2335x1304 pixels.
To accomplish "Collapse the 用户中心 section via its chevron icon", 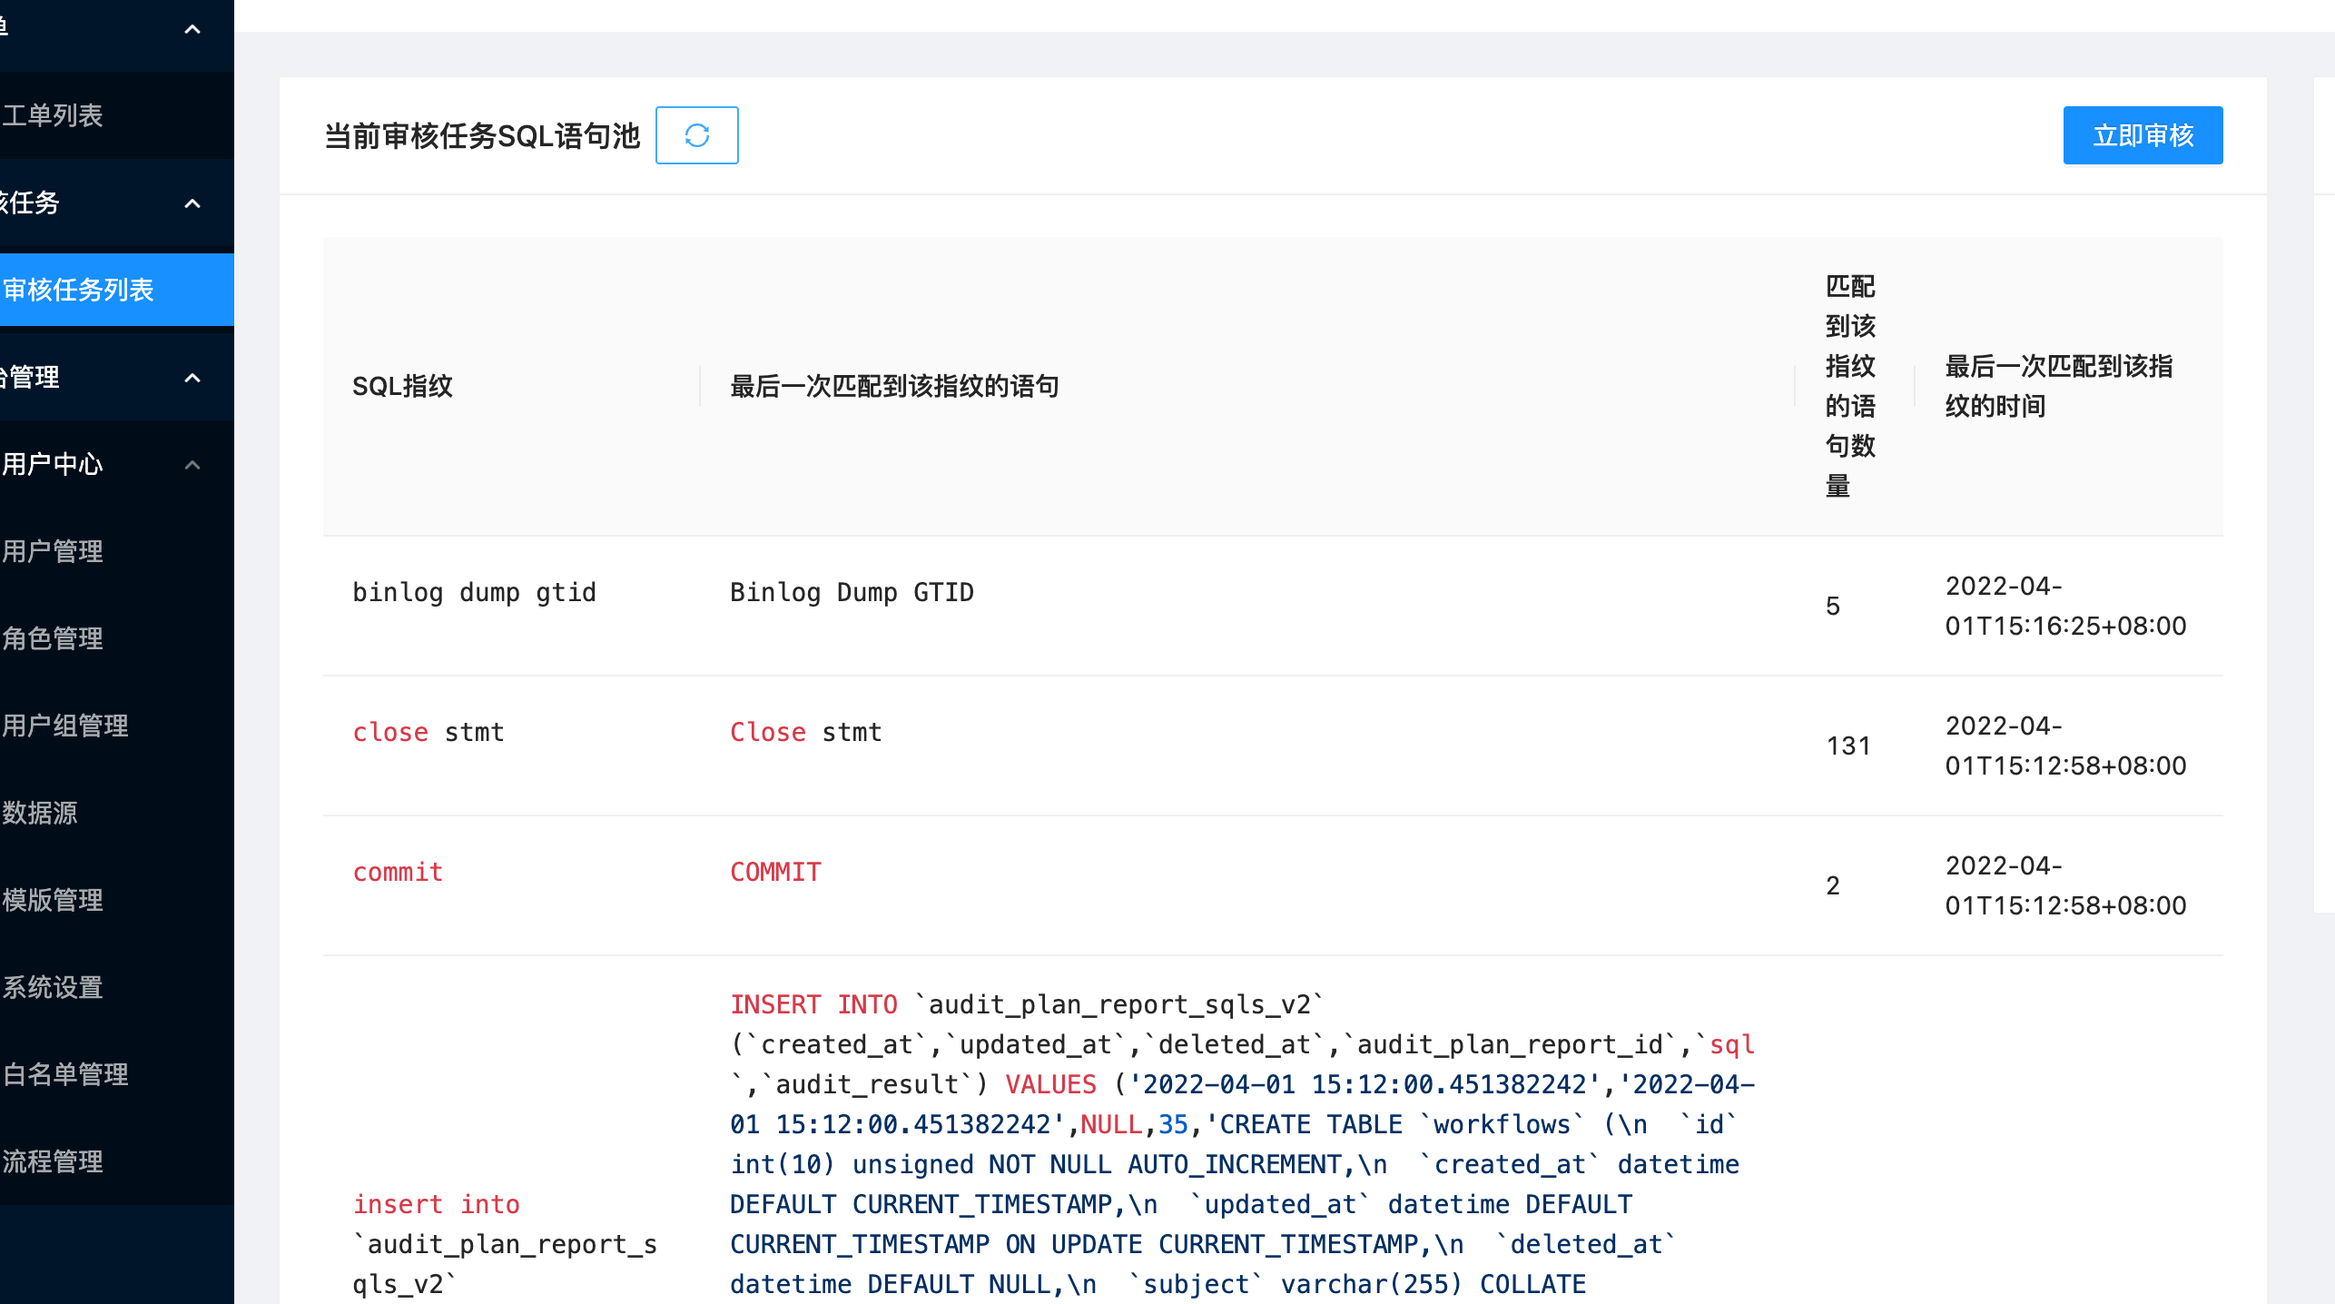I will click(192, 464).
